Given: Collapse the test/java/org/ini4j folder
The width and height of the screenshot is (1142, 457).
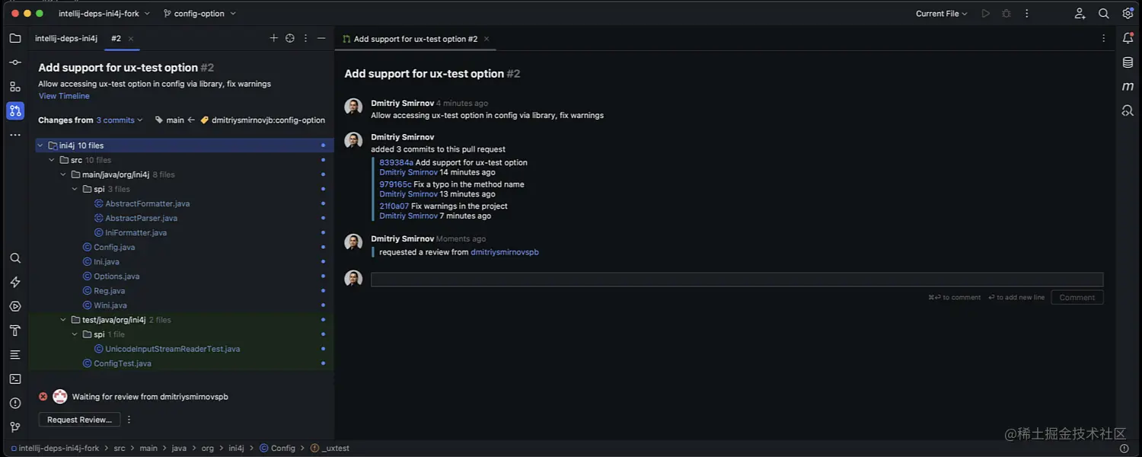Looking at the screenshot, I should coord(64,319).
